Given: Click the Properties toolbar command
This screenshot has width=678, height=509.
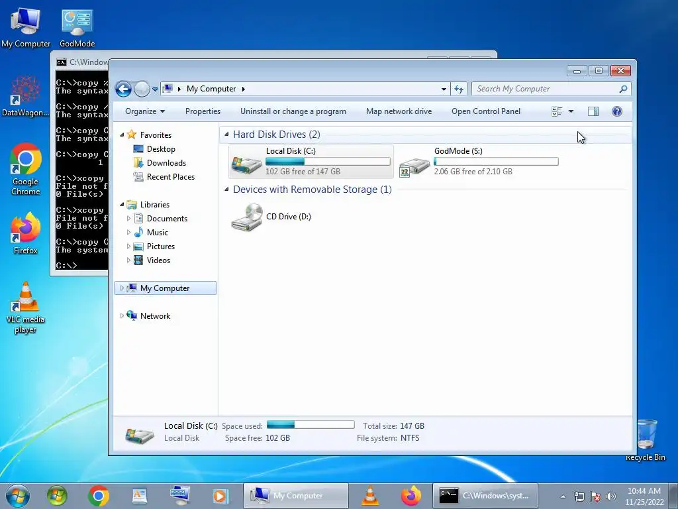Looking at the screenshot, I should [203, 111].
